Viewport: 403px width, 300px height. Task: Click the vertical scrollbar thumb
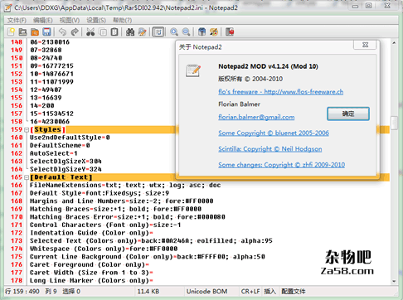(394, 123)
